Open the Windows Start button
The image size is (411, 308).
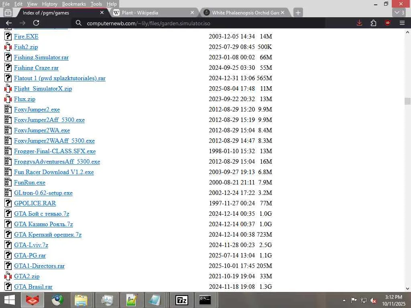pyautogui.click(x=10, y=300)
